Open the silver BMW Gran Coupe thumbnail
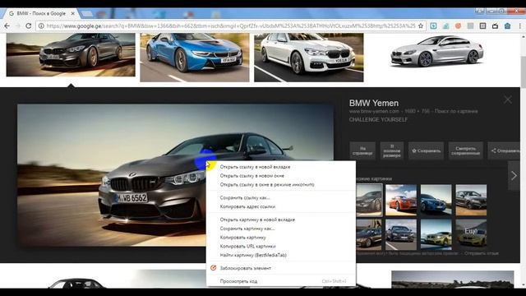Image resolution: width=526 pixels, height=296 pixels. [x=437, y=51]
